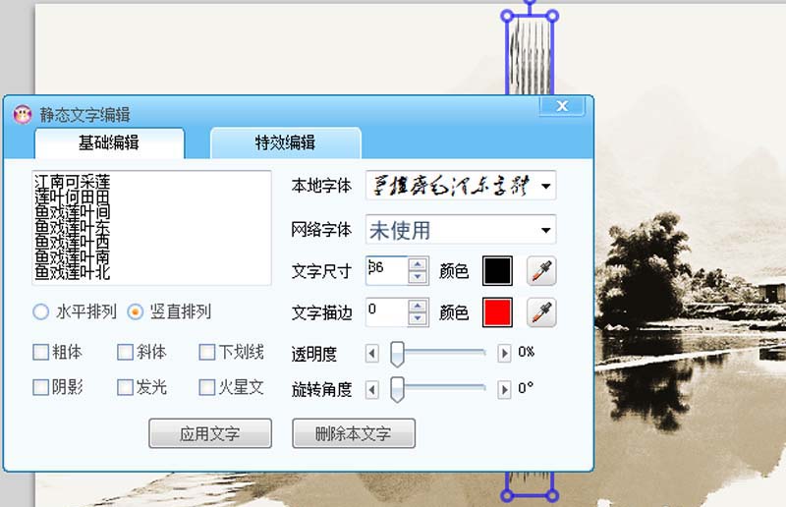Screen dimensions: 786x507
Task: Toggle 阴影 shadow checkbox
Action: pos(40,387)
